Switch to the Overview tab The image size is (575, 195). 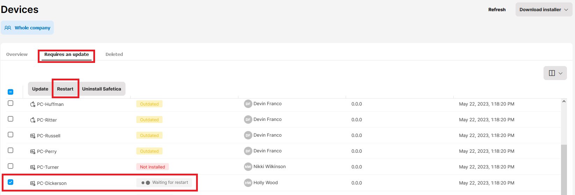[17, 54]
